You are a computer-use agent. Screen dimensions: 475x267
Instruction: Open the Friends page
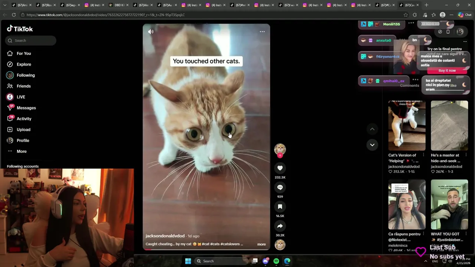point(24,86)
